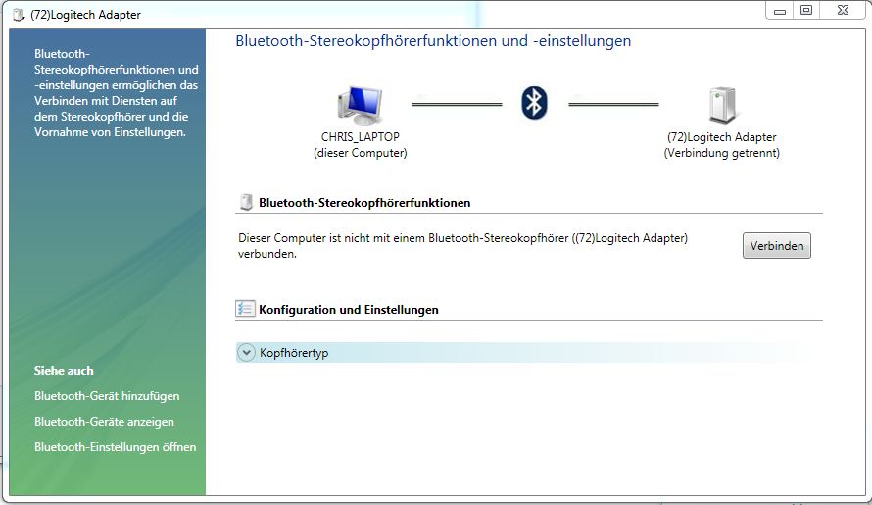Expand the Kopfhörertyp section chevron
Screen dimensions: 872x505
point(246,352)
